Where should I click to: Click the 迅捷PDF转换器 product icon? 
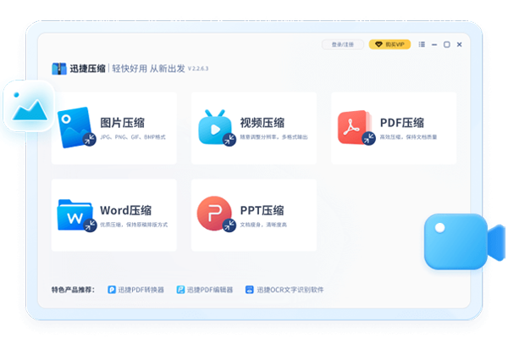point(112,290)
